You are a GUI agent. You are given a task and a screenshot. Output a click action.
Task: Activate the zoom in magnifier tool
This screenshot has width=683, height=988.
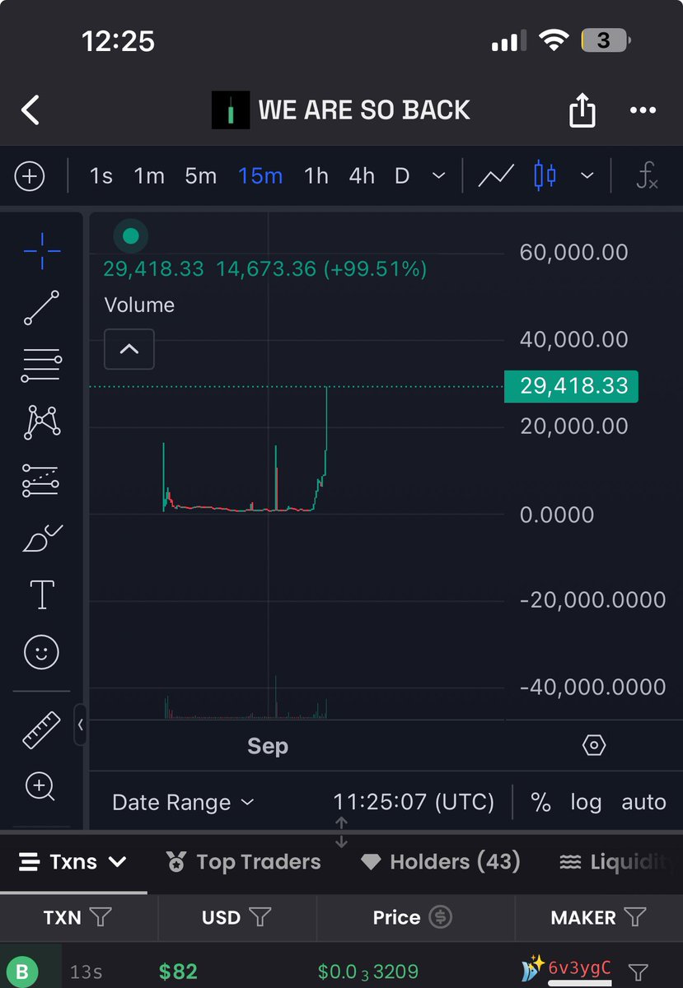pos(40,787)
